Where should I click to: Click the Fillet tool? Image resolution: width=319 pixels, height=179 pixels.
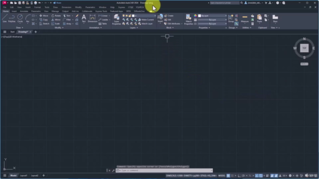[x=67, y=20]
